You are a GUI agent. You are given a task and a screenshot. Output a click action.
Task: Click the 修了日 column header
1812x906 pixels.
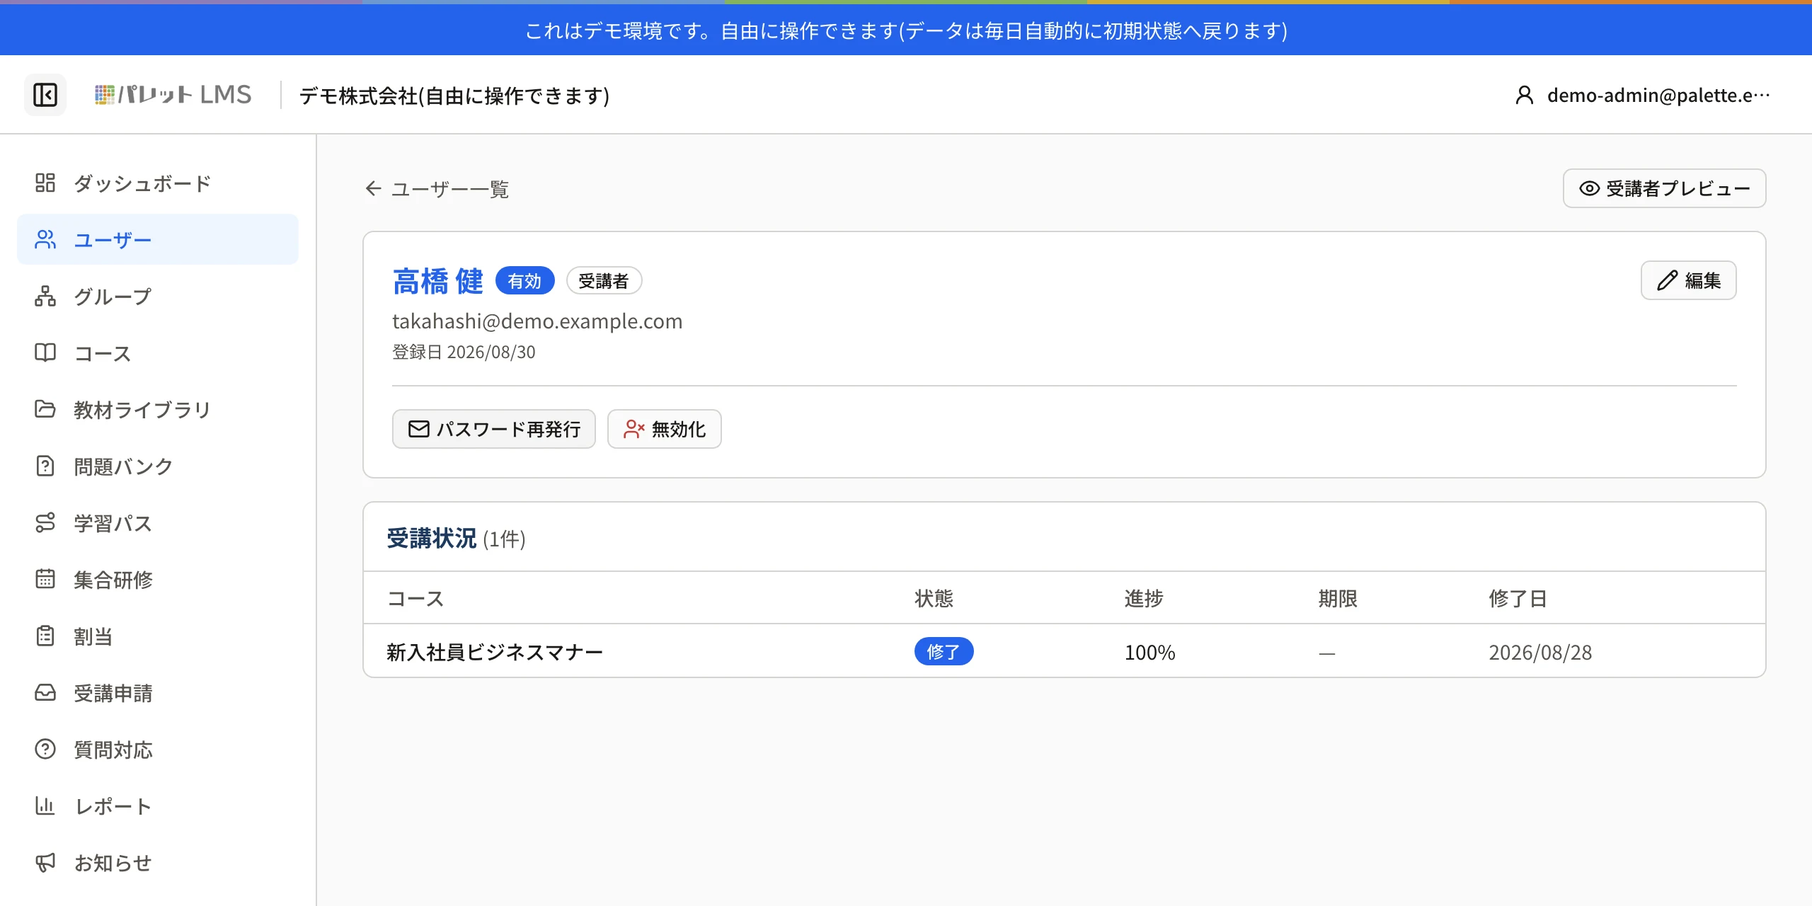[x=1518, y=598]
